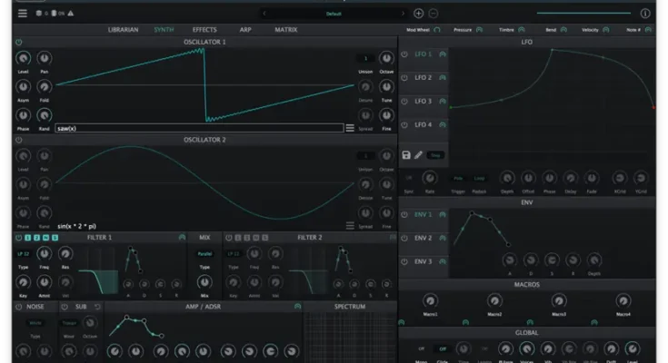Screen dimensions: 668x363
Task: Click modulation icon under Macro2
Action: (465, 323)
